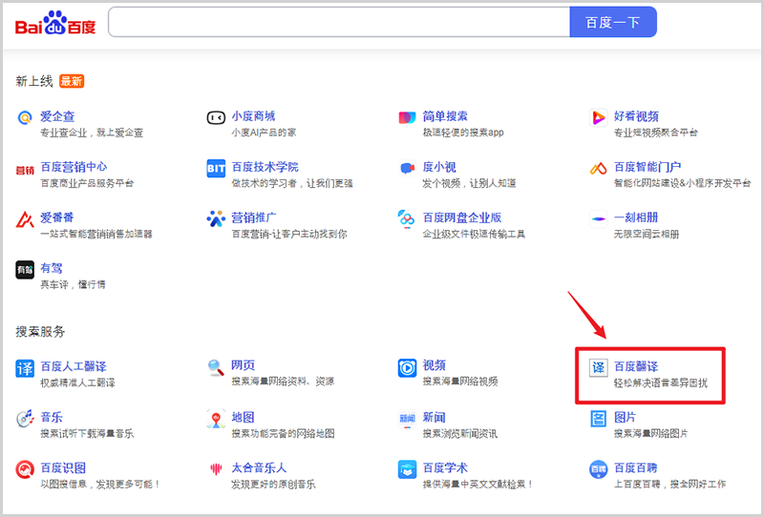Click the orange 最新 badge
Screen dimensions: 764x517
coord(72,81)
